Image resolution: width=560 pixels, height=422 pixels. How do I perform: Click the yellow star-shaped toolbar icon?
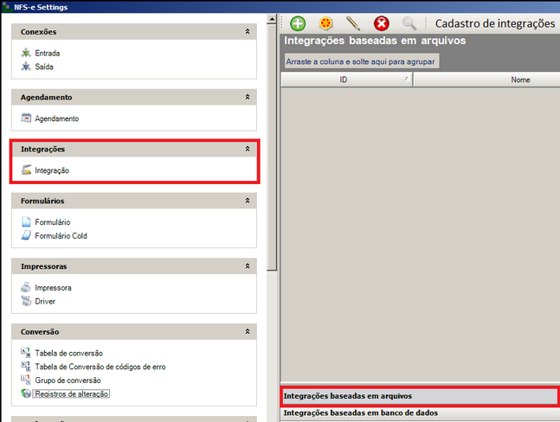coord(325,24)
